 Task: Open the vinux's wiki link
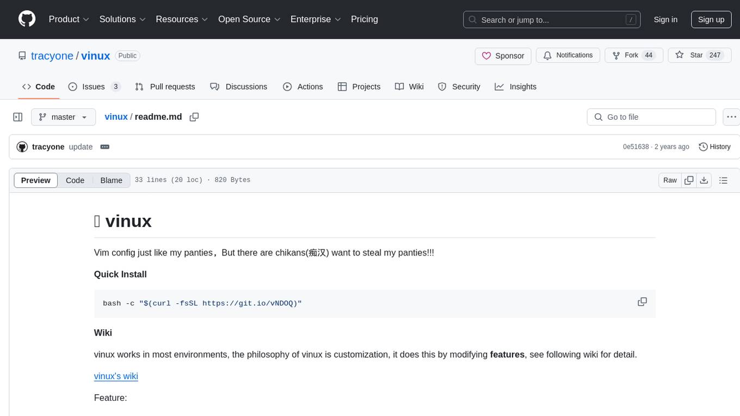[116, 376]
